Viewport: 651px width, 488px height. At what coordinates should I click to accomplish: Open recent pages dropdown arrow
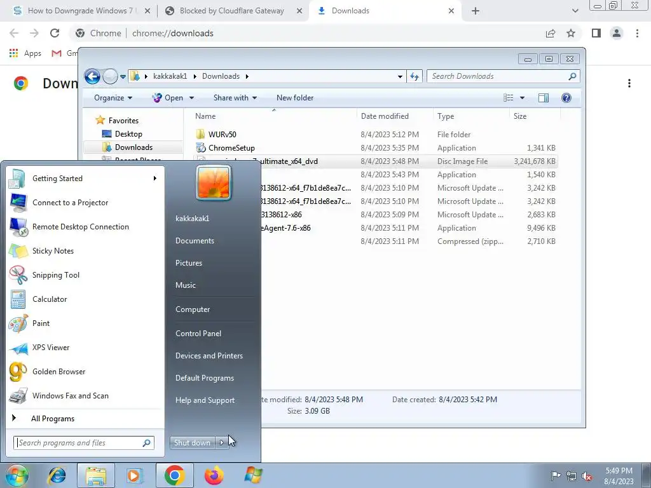(123, 77)
